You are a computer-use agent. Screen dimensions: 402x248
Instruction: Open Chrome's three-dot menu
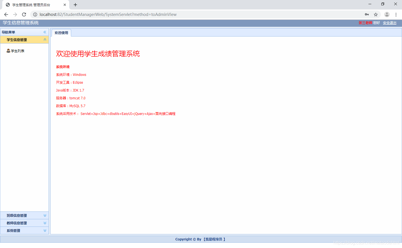(396, 15)
